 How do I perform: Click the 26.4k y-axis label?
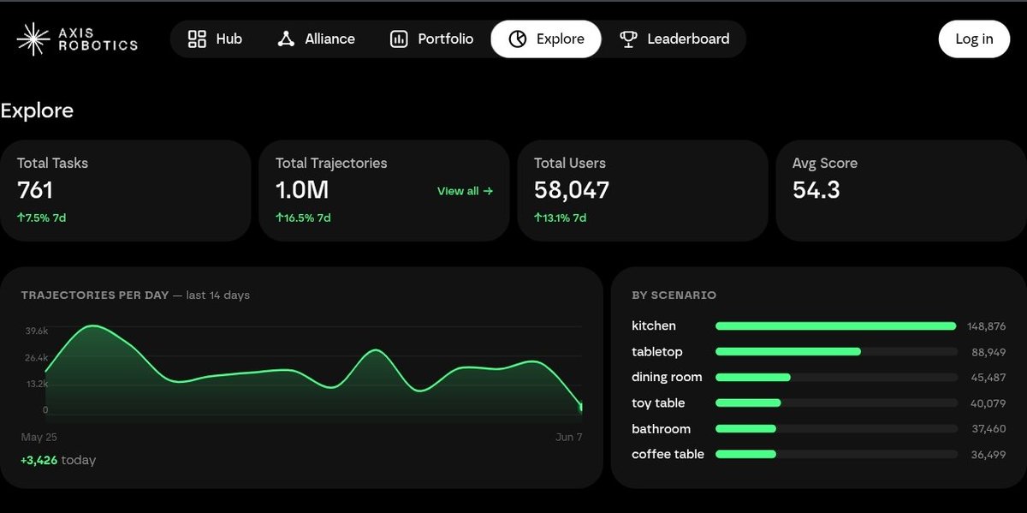(37, 358)
